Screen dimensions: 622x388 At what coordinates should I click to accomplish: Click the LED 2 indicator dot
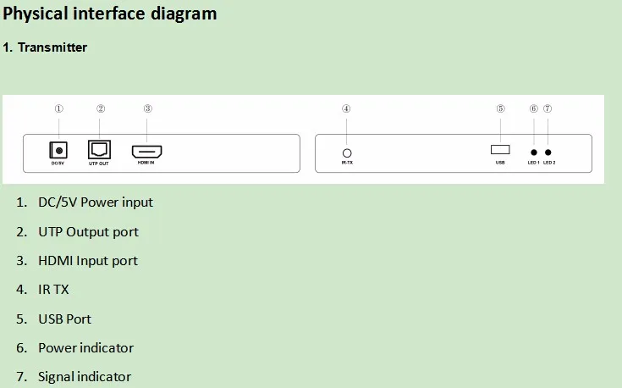(548, 152)
